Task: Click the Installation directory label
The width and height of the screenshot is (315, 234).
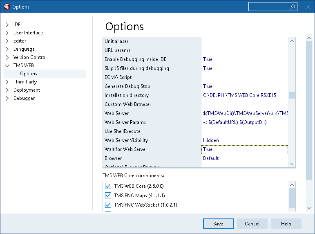Action: (127, 95)
